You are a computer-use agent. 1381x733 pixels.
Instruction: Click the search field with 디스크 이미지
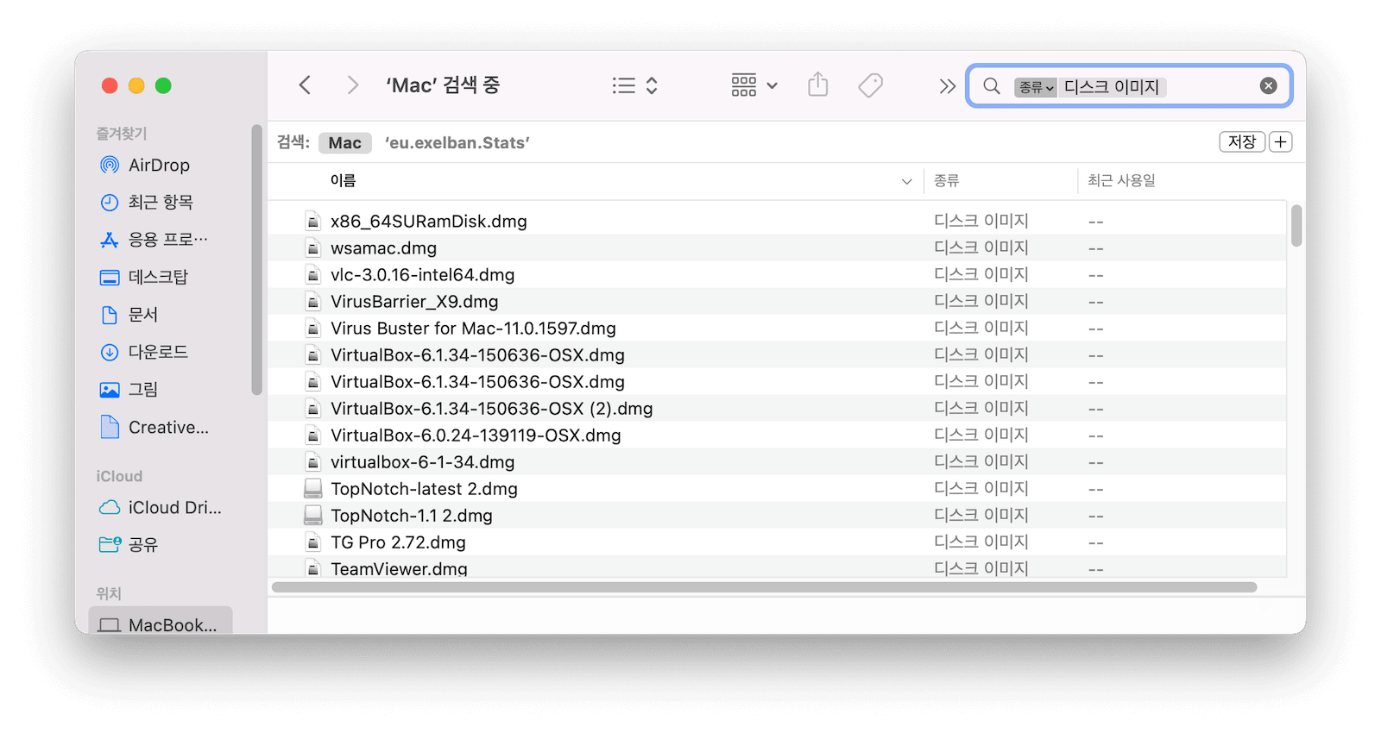point(1129,86)
